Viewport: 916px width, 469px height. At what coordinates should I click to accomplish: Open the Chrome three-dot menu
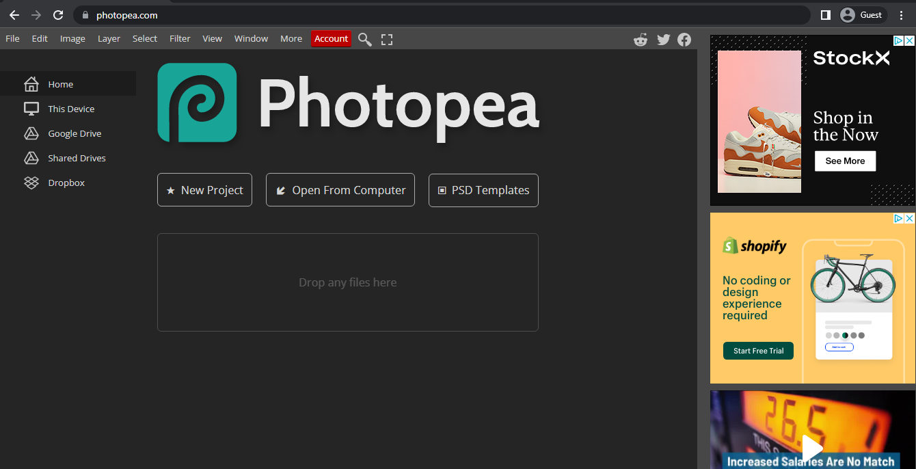pos(901,15)
